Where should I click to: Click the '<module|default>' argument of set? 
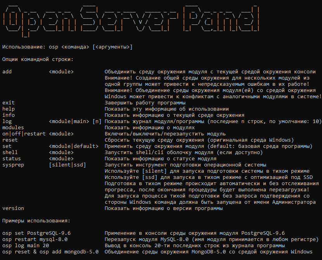[x=73, y=146]
